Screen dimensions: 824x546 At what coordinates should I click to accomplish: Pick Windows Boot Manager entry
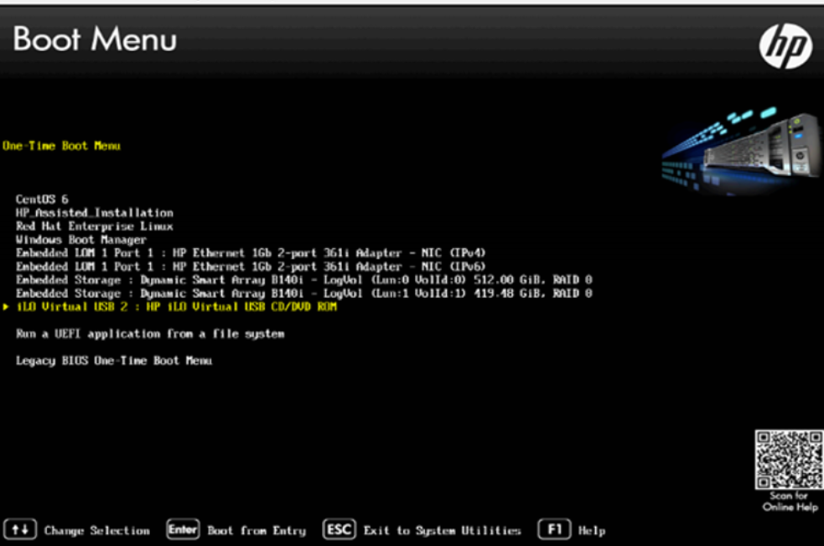click(81, 240)
